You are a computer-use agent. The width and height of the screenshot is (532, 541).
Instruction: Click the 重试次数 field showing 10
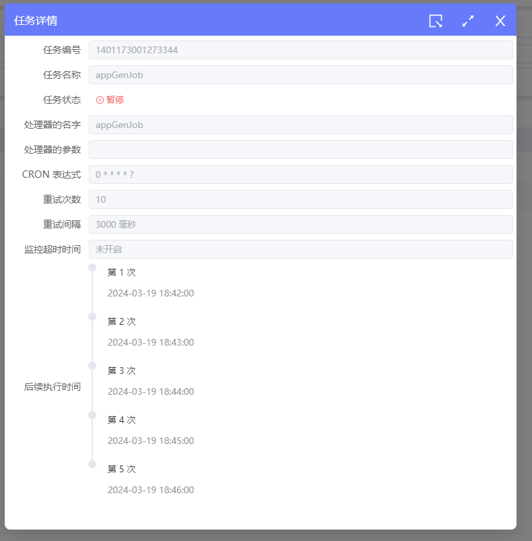(x=300, y=199)
